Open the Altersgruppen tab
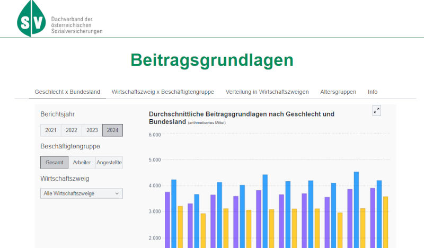The image size is (424, 248). tap(338, 92)
